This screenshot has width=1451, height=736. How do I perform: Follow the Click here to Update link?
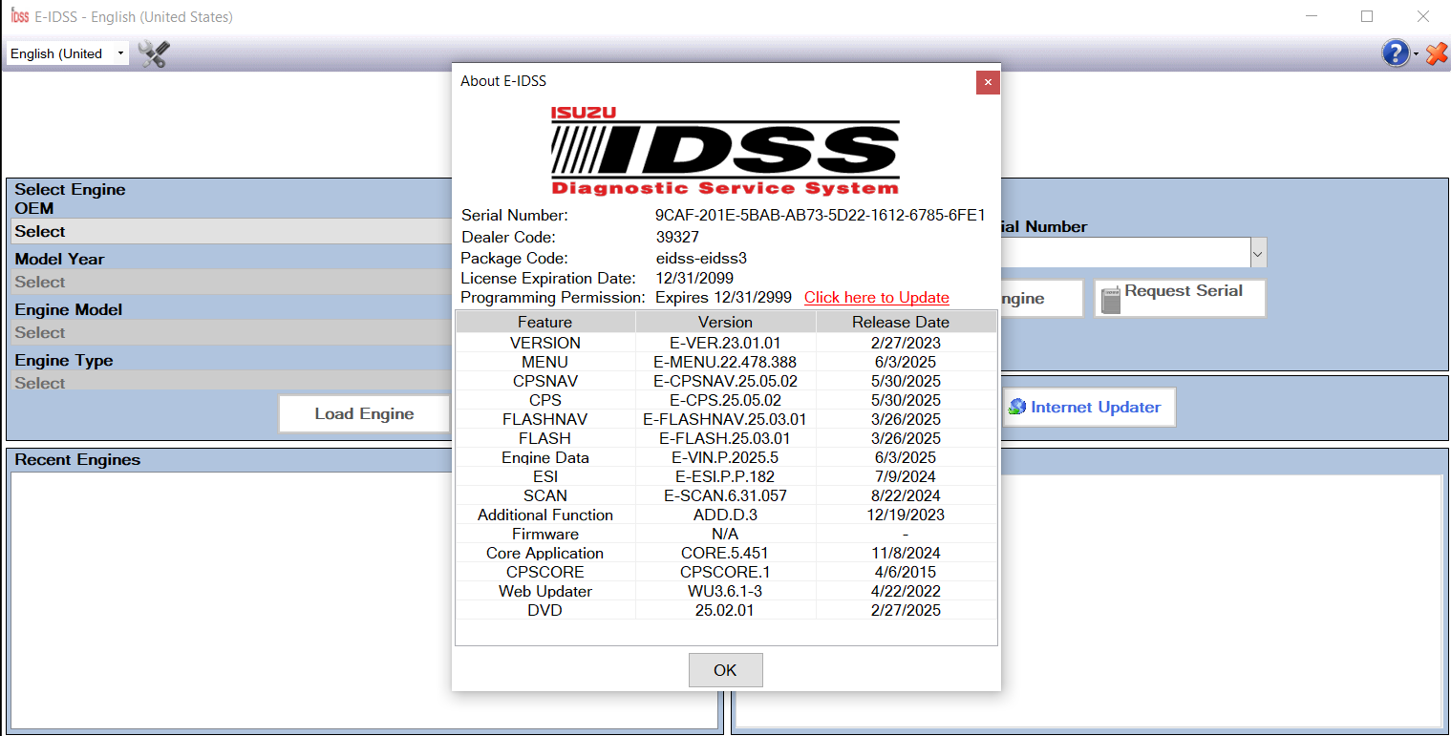click(877, 297)
